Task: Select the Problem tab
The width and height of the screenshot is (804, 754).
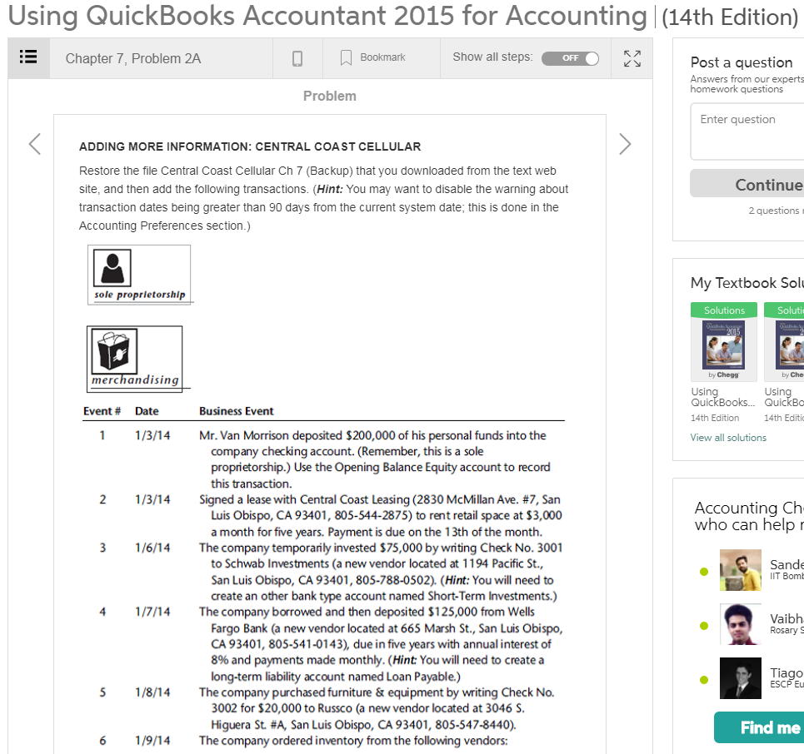Action: coord(329,96)
